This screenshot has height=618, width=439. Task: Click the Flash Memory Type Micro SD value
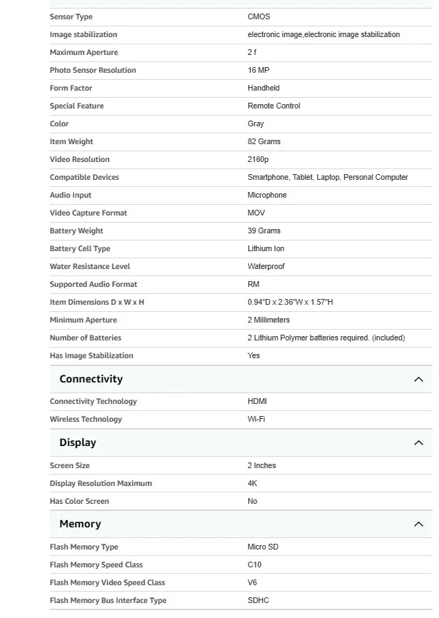262,547
